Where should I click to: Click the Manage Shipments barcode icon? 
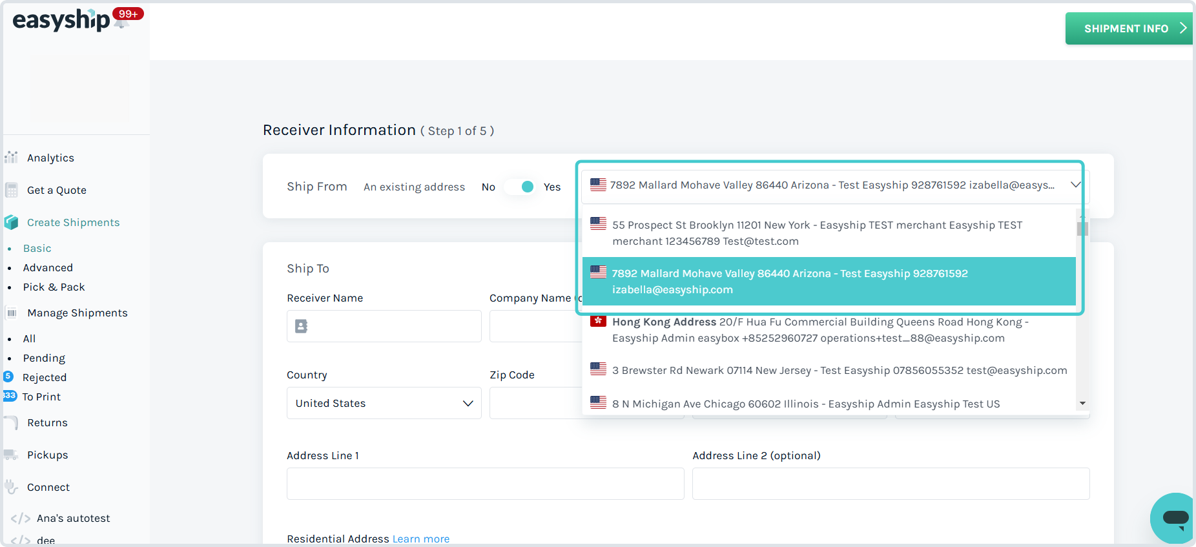pyautogui.click(x=11, y=313)
